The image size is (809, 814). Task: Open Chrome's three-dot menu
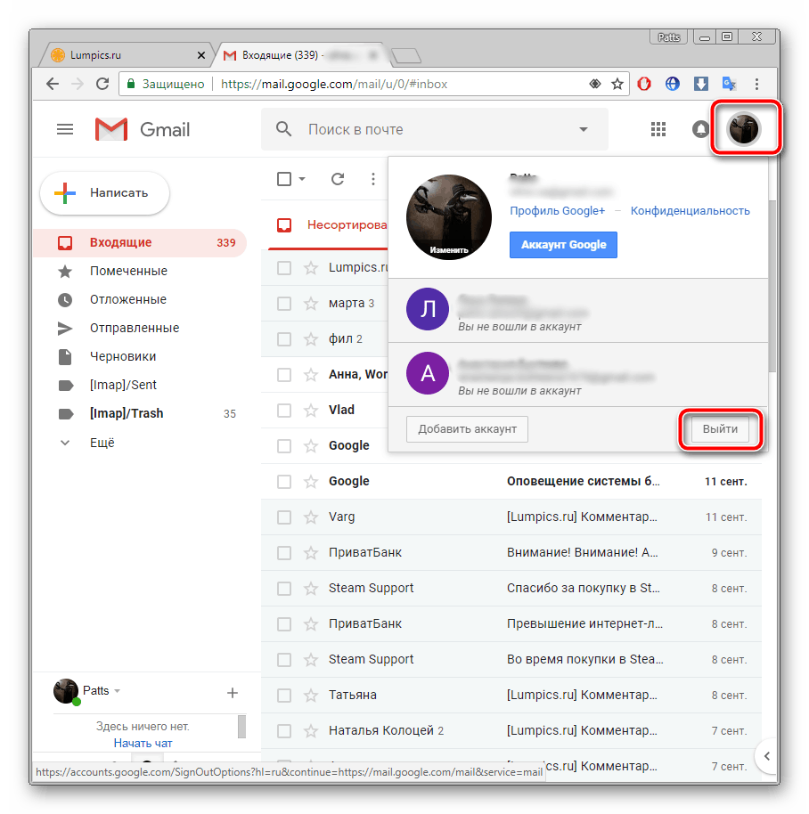756,84
